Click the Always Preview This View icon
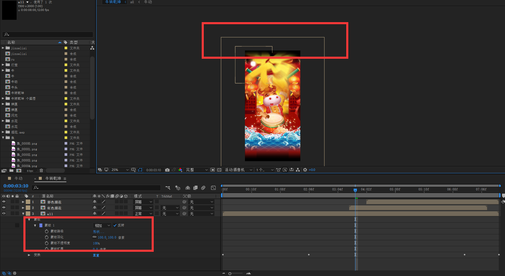 pos(100,170)
